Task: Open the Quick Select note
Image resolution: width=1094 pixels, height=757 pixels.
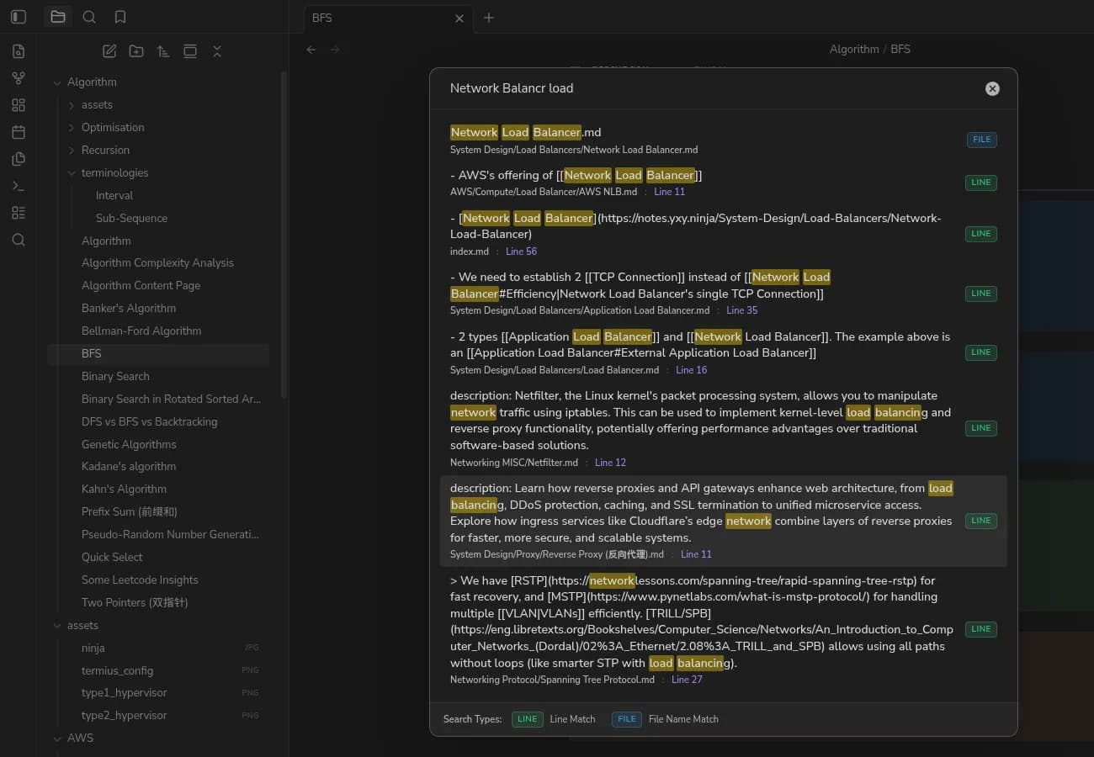Action: [112, 558]
